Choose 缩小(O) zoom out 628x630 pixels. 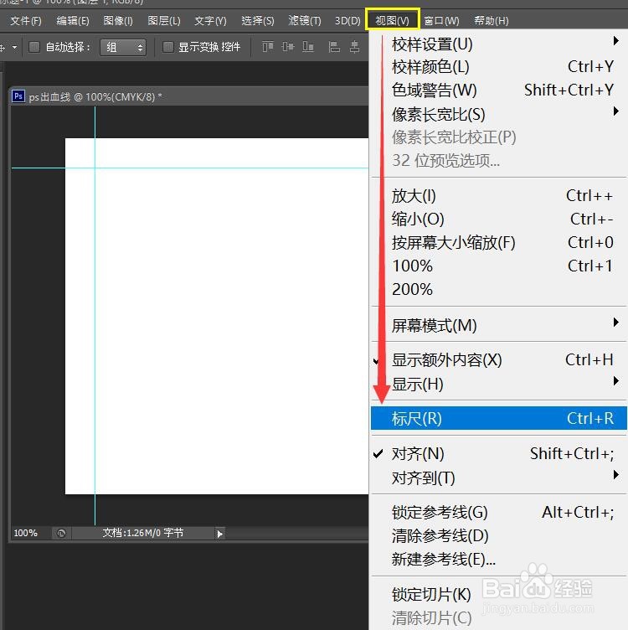pyautogui.click(x=499, y=219)
